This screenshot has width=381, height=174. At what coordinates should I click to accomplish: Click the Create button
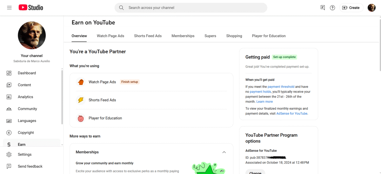(351, 8)
